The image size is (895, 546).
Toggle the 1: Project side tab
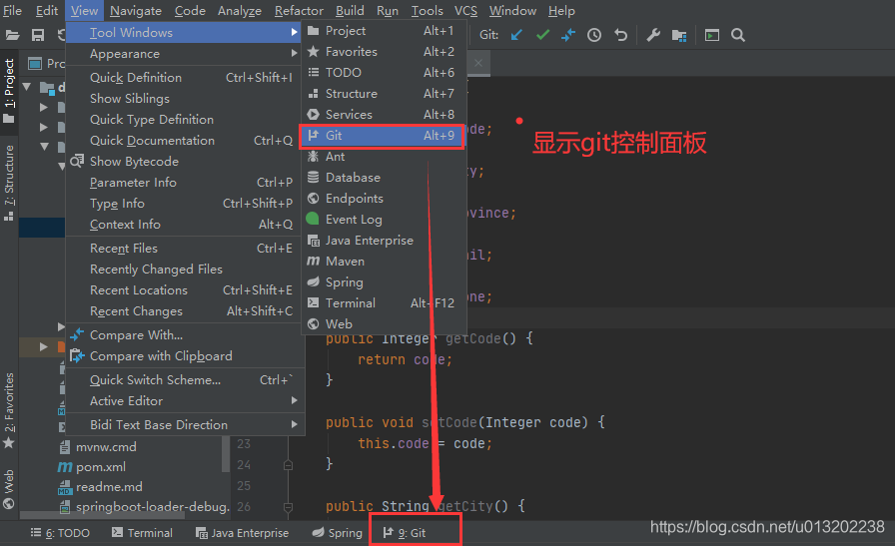(9, 91)
